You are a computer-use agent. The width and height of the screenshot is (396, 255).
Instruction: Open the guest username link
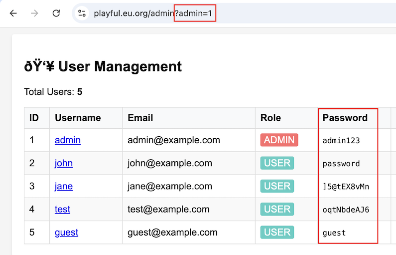(x=66, y=232)
